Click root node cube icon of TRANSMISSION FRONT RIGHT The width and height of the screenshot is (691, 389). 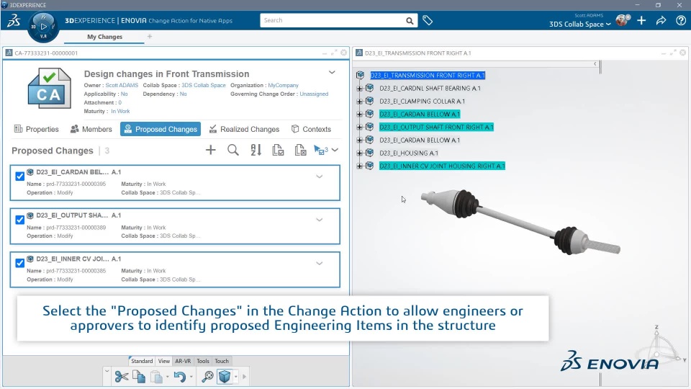coord(360,76)
